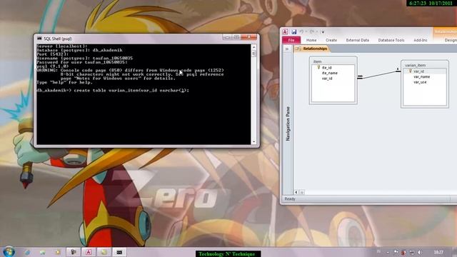Click the Undo icon in Access toolbar
The image size is (457, 257).
pos(301,31)
